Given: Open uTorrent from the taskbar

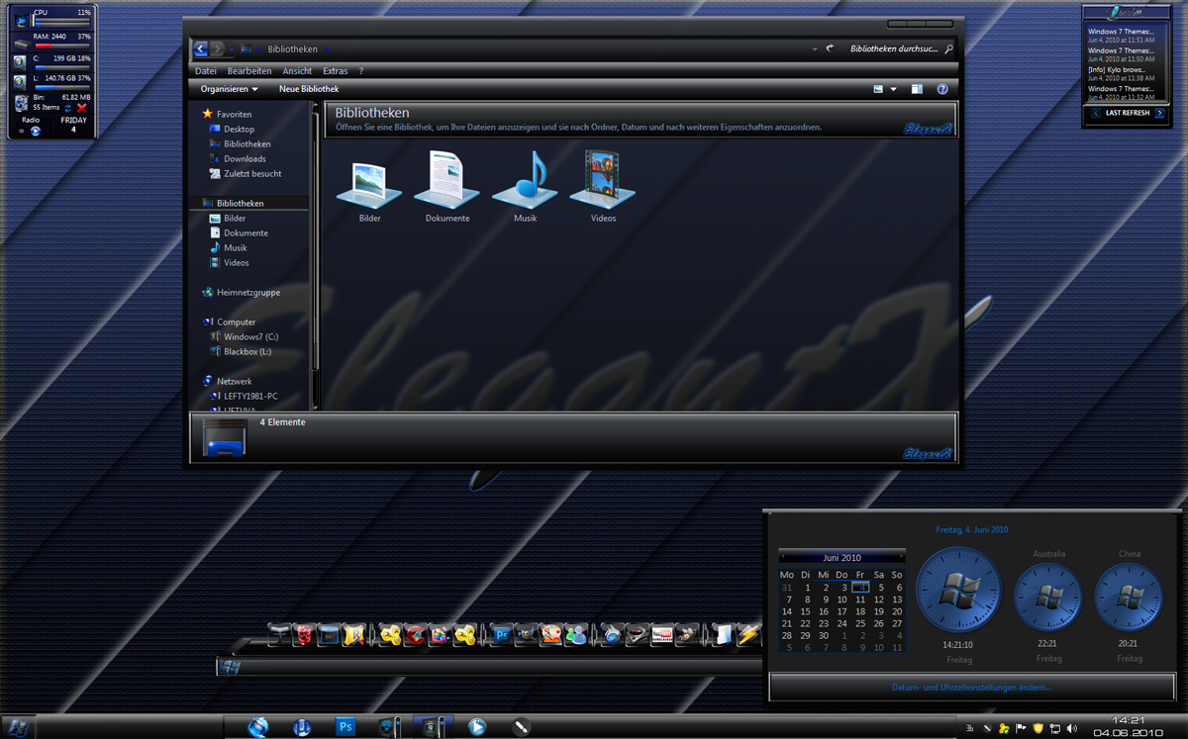Looking at the screenshot, I should point(302,726).
